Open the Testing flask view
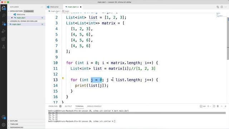 point(4,47)
